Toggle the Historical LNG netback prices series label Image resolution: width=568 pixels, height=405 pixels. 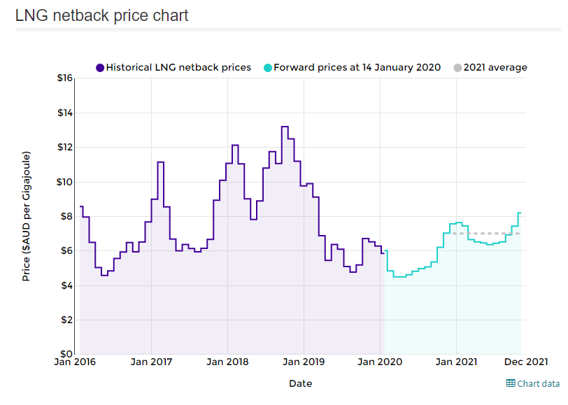pyautogui.click(x=178, y=68)
